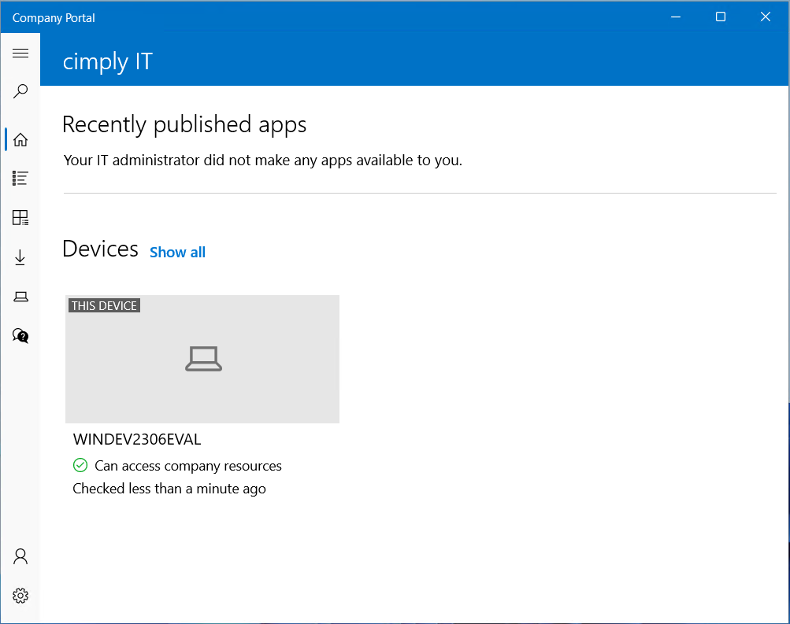The width and height of the screenshot is (790, 624).
Task: Open Downloads & updates icon
Action: click(x=20, y=257)
